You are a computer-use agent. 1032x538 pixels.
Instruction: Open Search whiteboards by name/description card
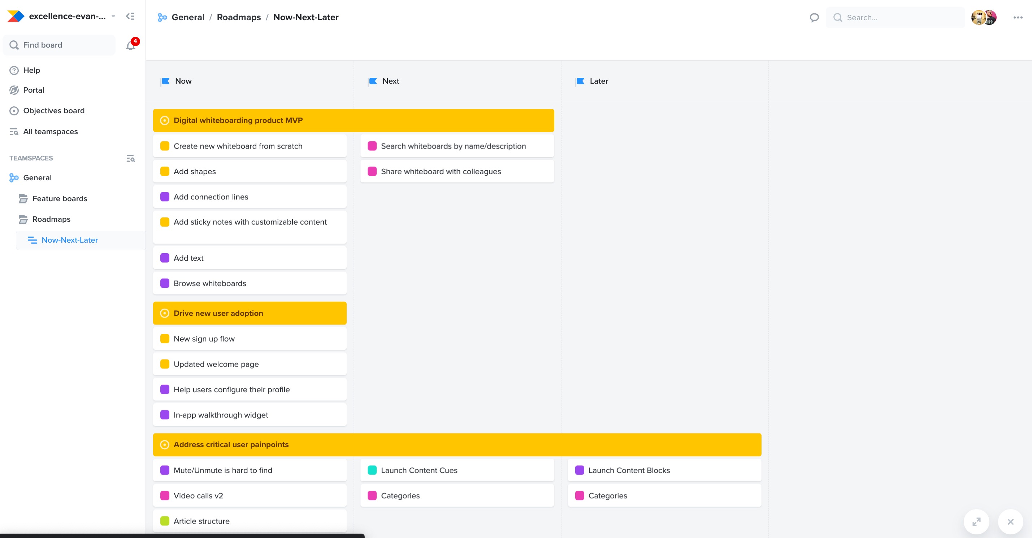click(457, 146)
